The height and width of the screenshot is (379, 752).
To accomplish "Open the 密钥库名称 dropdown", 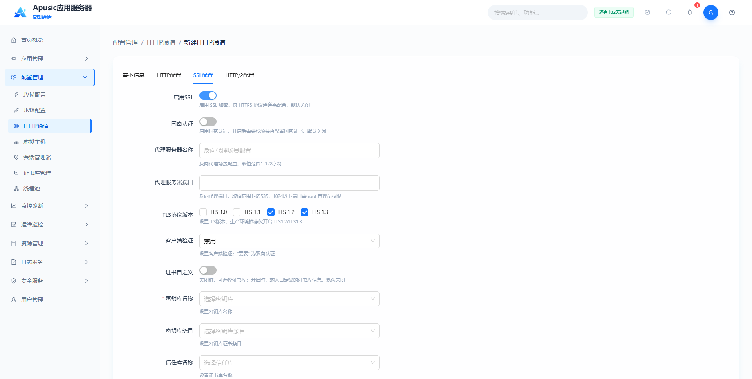I will point(289,299).
